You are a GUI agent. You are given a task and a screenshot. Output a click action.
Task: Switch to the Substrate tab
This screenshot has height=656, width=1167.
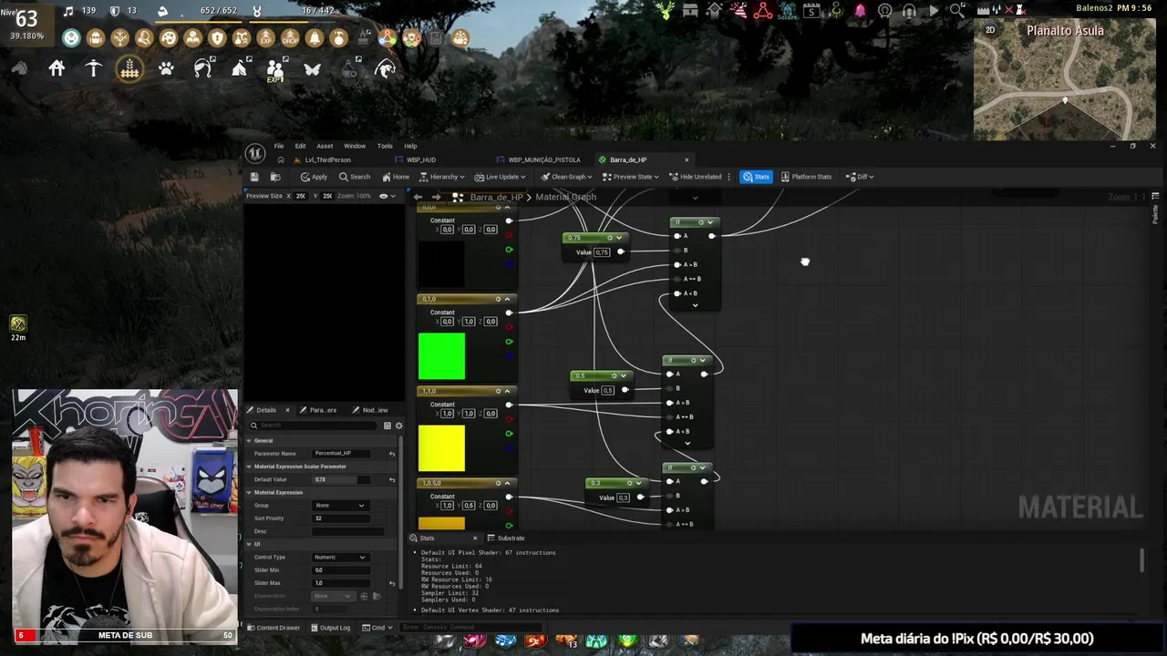point(506,538)
